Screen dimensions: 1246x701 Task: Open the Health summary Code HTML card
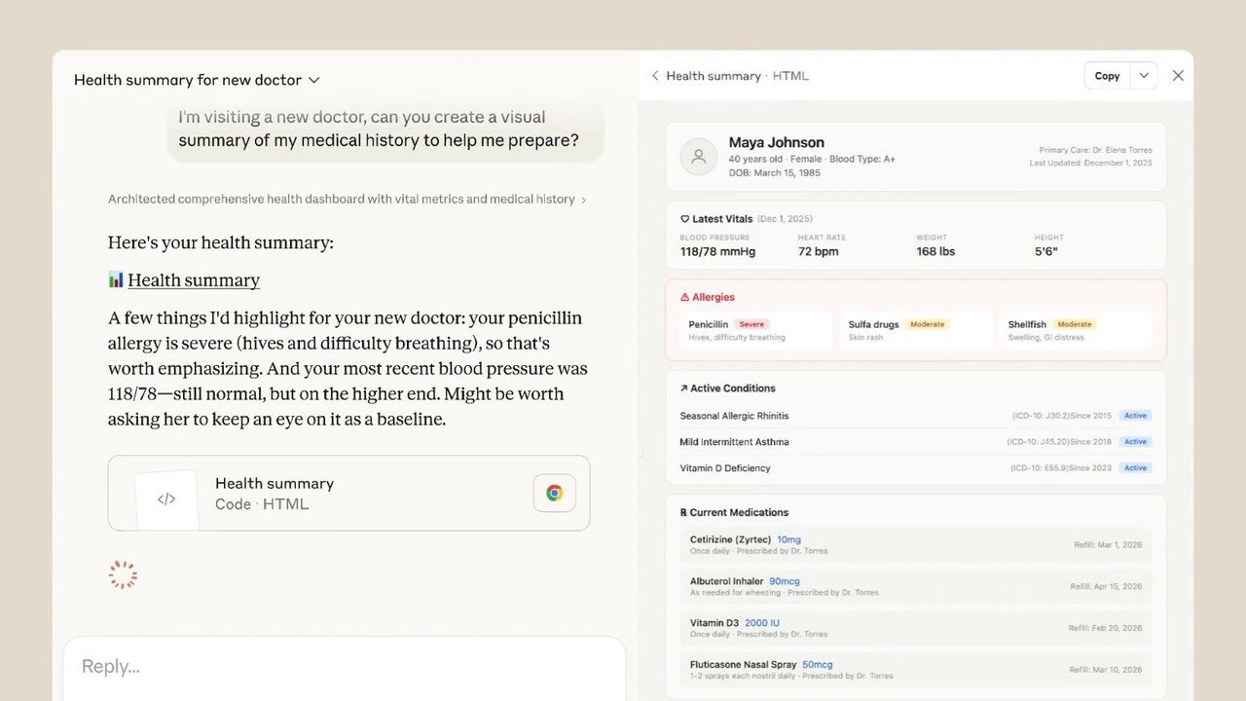[348, 493]
